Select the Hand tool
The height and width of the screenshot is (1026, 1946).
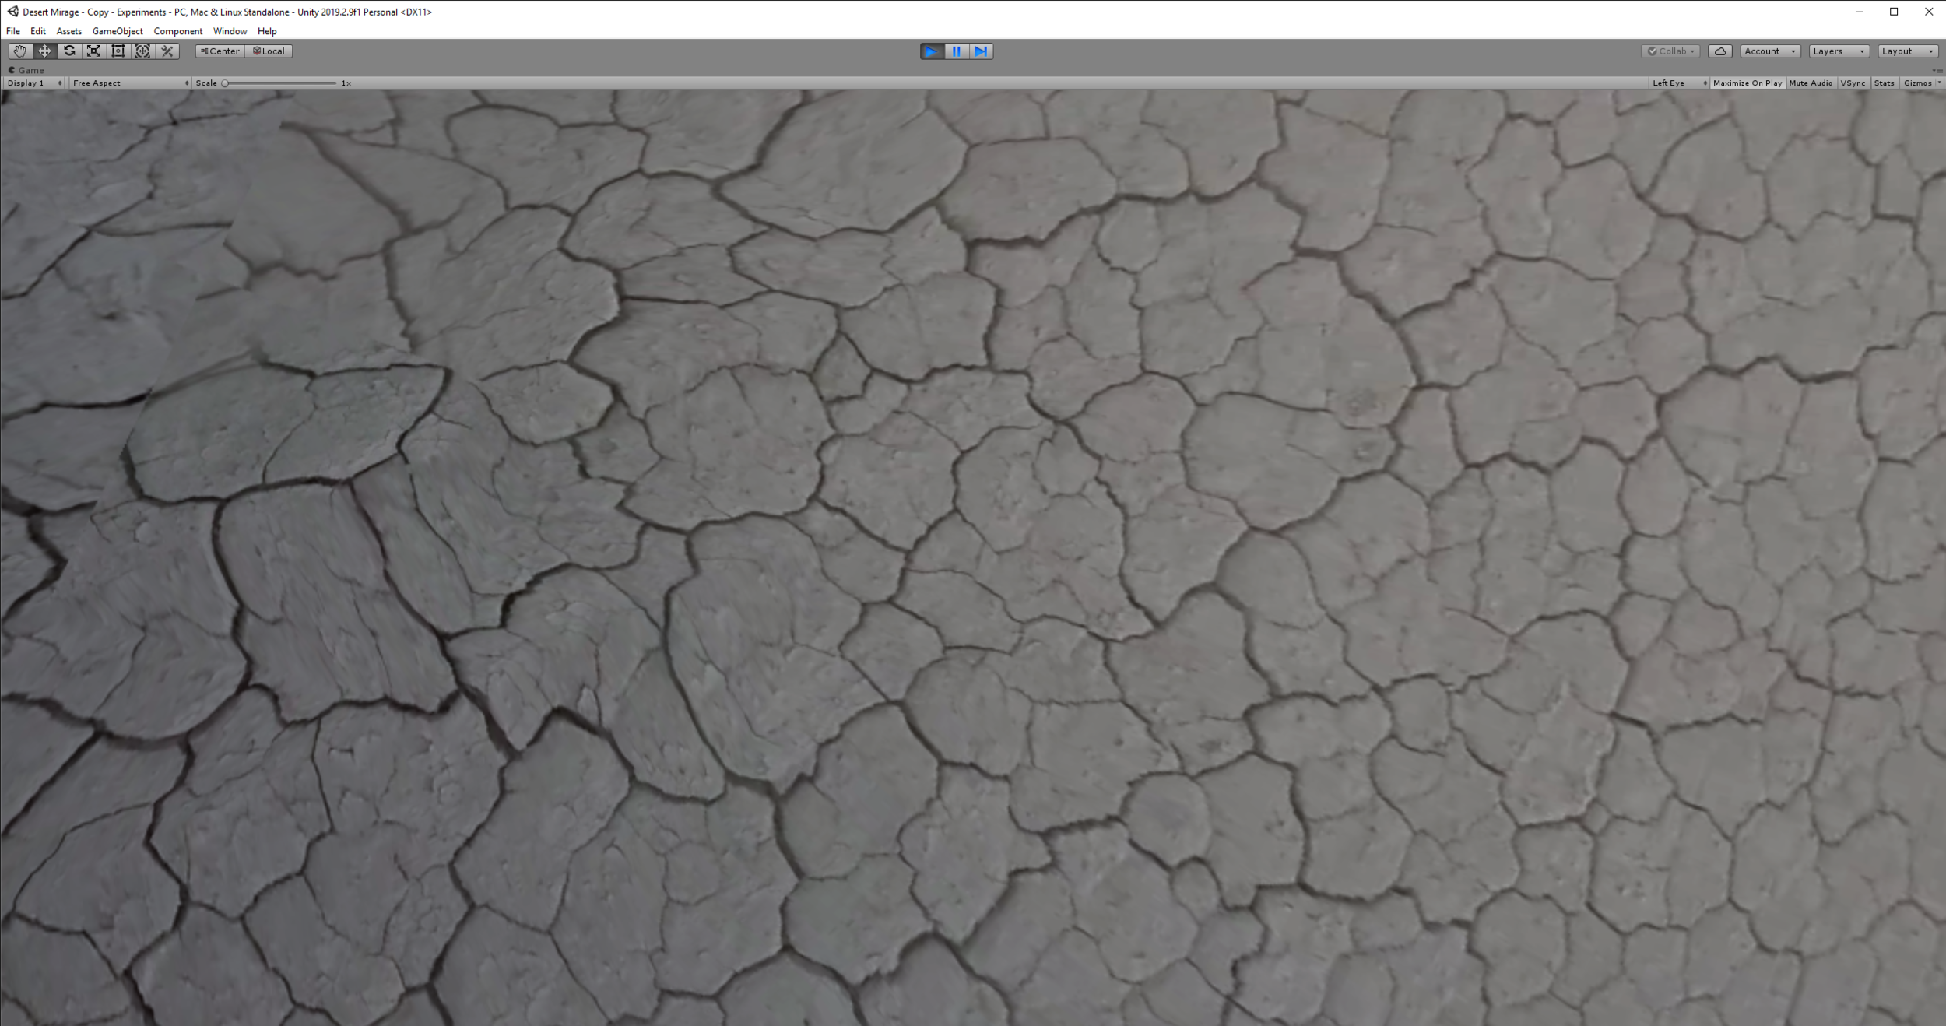click(x=20, y=51)
